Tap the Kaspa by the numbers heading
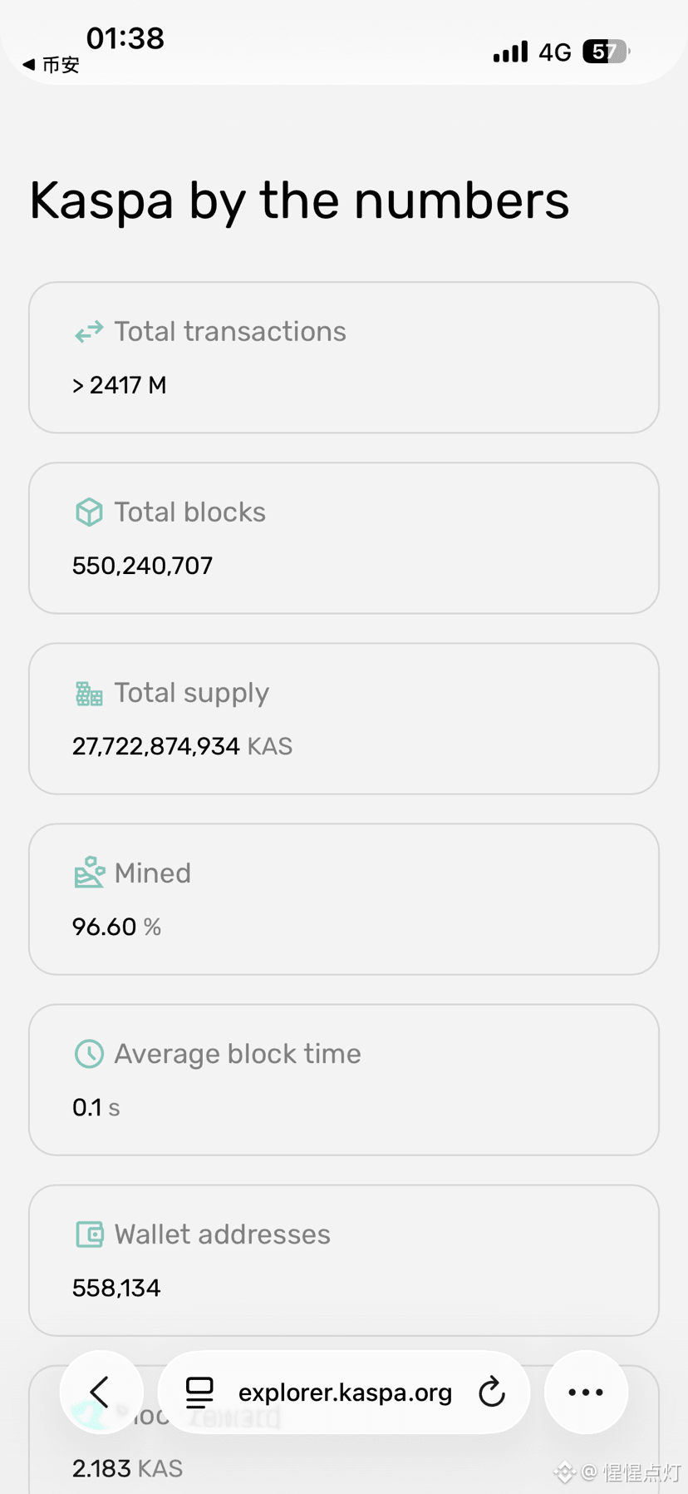 coord(299,201)
